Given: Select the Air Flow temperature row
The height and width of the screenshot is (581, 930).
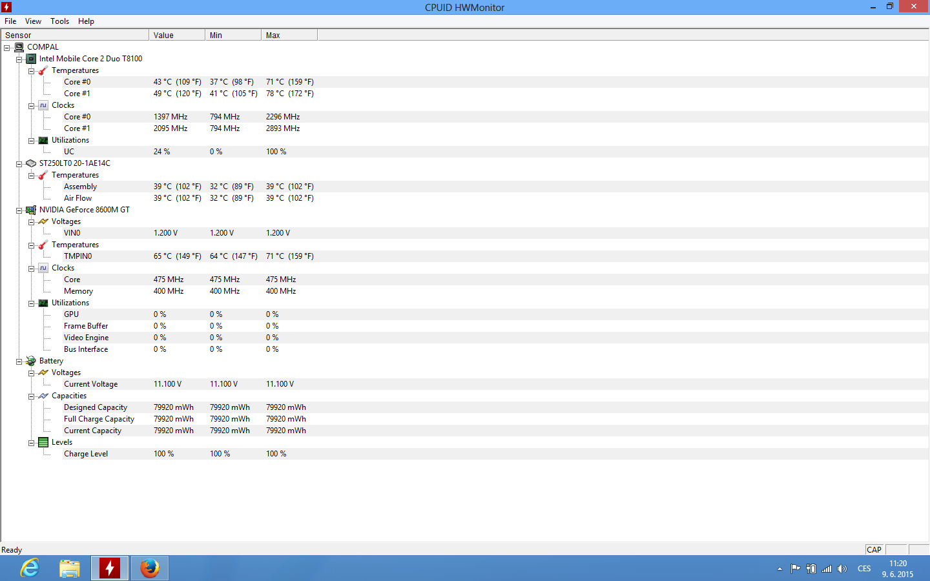Looking at the screenshot, I should coord(464,198).
